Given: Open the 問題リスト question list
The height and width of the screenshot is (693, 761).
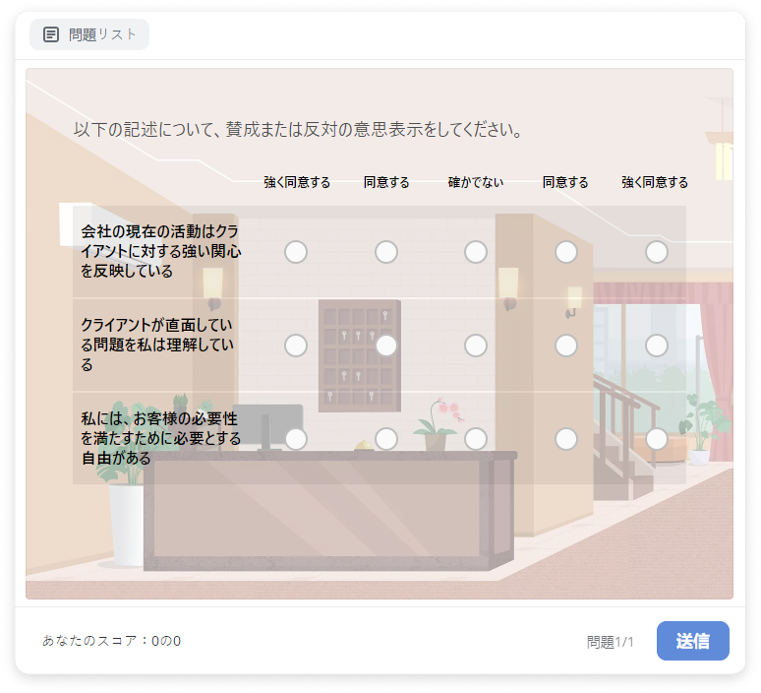Looking at the screenshot, I should pos(89,34).
